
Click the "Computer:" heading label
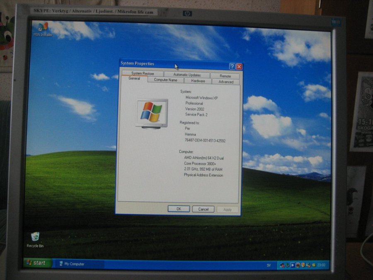pos(186,152)
